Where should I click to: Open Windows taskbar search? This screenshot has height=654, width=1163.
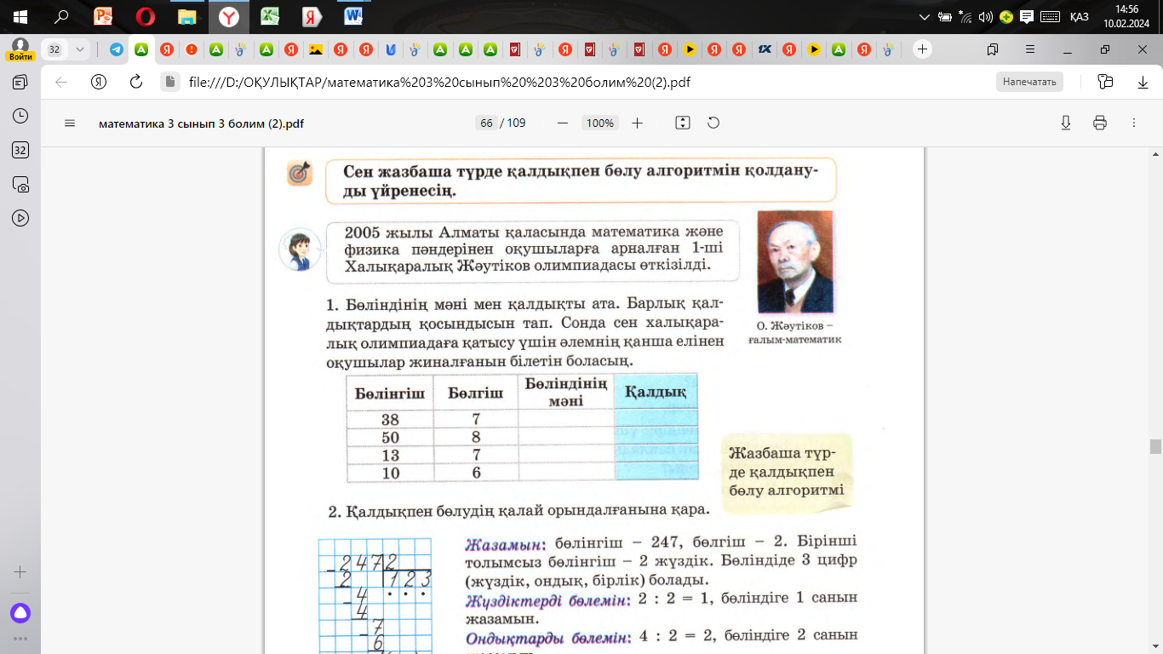61,16
